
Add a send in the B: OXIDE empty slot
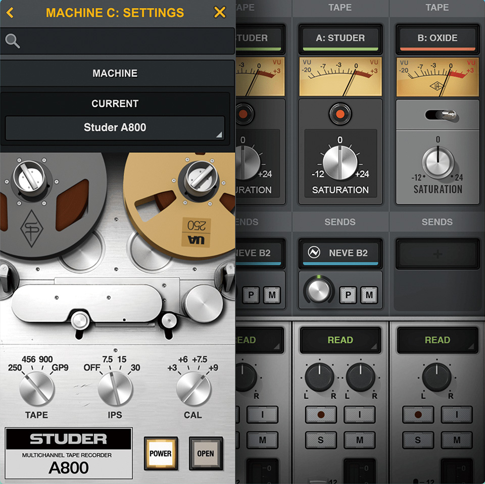[x=438, y=254]
